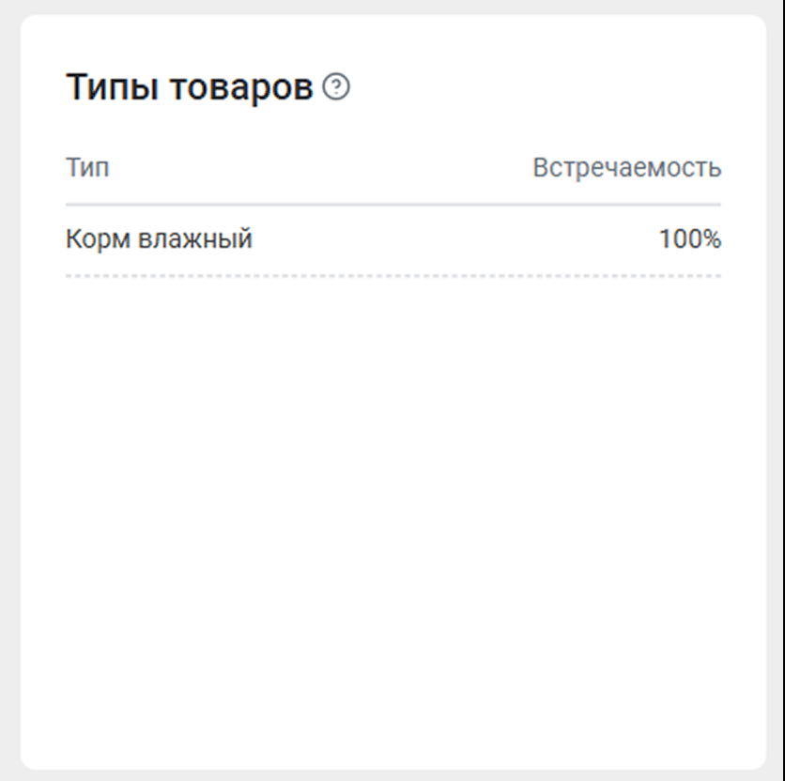
Task: Click the 100% frequency value
Action: 689,239
